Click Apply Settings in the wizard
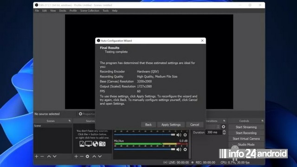 point(171,125)
